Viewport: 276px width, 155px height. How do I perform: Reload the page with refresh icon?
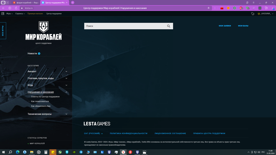click(16, 8)
